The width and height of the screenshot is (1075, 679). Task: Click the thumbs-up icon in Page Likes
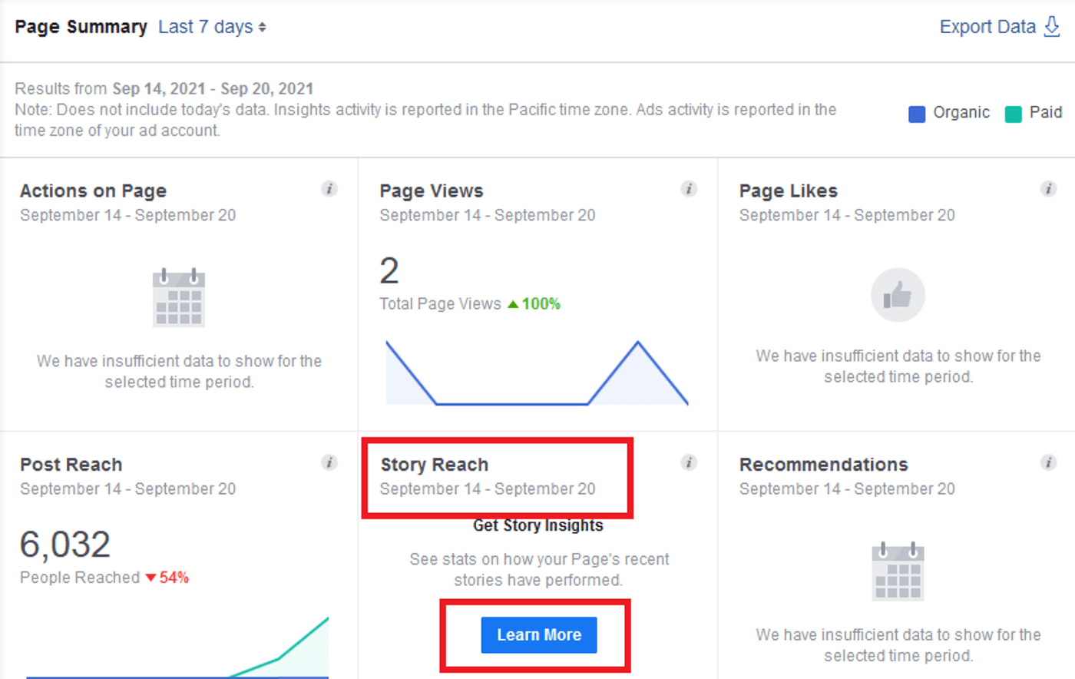point(898,295)
